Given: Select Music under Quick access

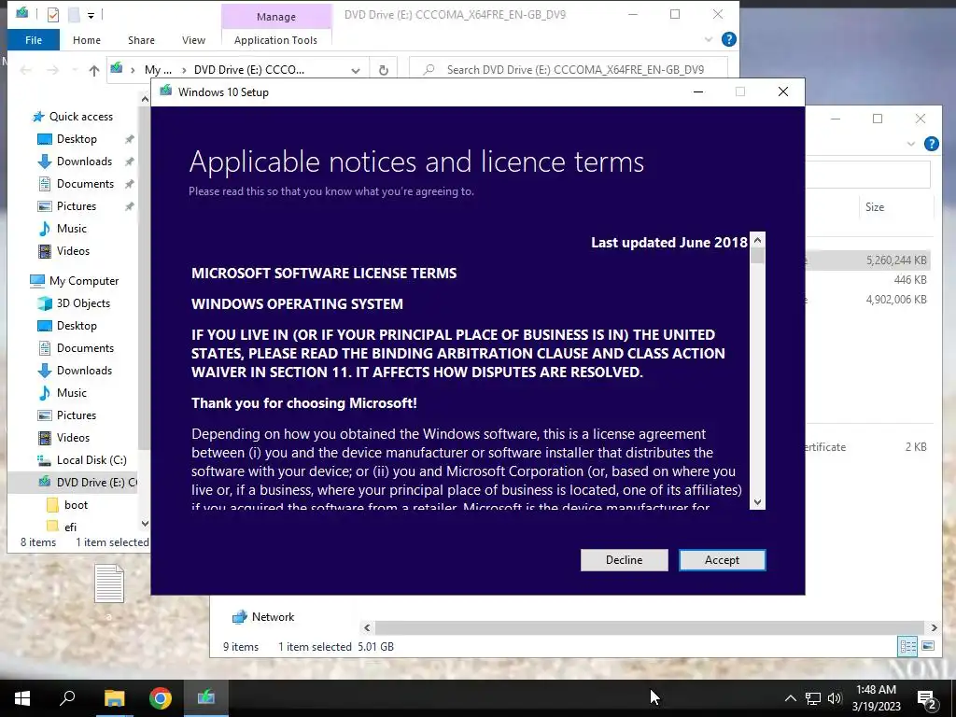Looking at the screenshot, I should (x=71, y=229).
